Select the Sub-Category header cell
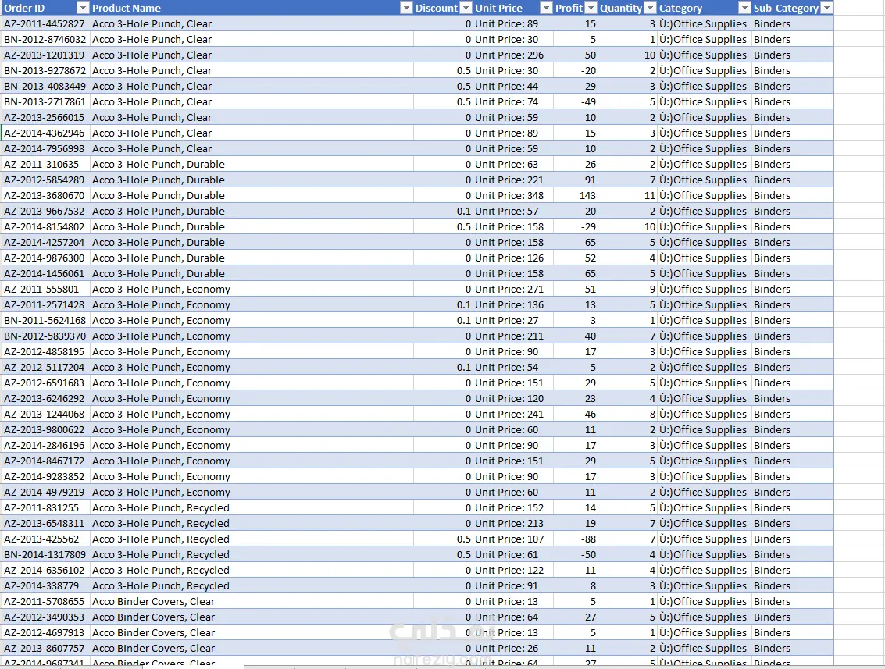 (x=792, y=8)
